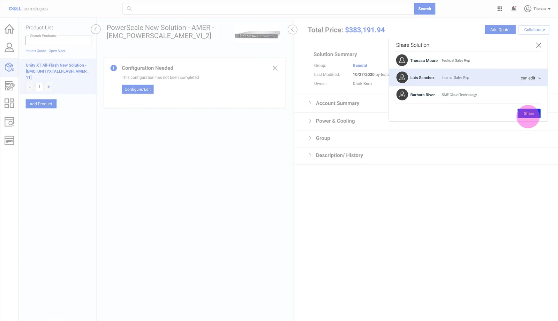Click the Configure/Edit button
The width and height of the screenshot is (558, 321).
point(138,89)
